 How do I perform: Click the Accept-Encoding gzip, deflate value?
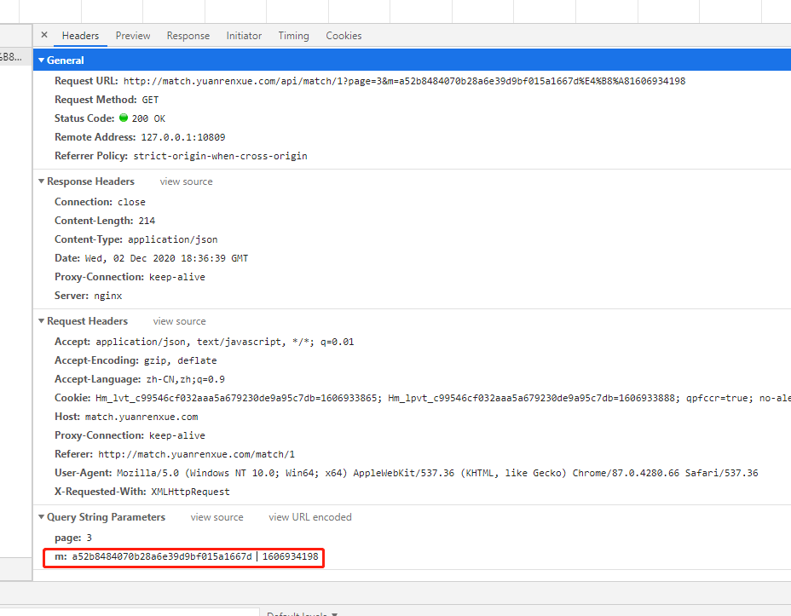(180, 360)
